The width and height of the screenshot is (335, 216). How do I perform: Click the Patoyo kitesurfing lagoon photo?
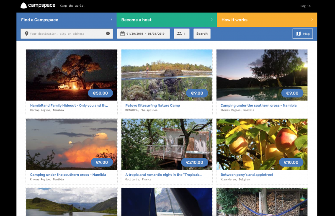click(x=167, y=75)
